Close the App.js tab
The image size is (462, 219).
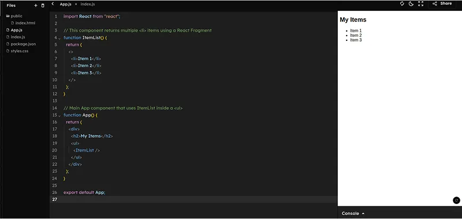(x=76, y=4)
